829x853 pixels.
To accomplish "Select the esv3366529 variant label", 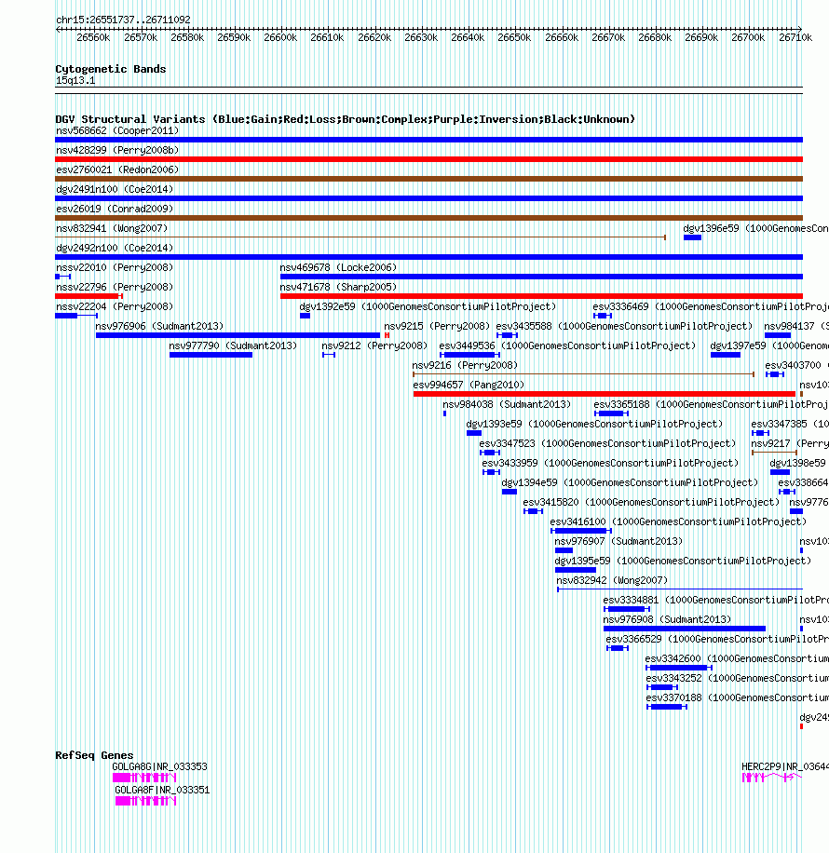I will point(717,640).
